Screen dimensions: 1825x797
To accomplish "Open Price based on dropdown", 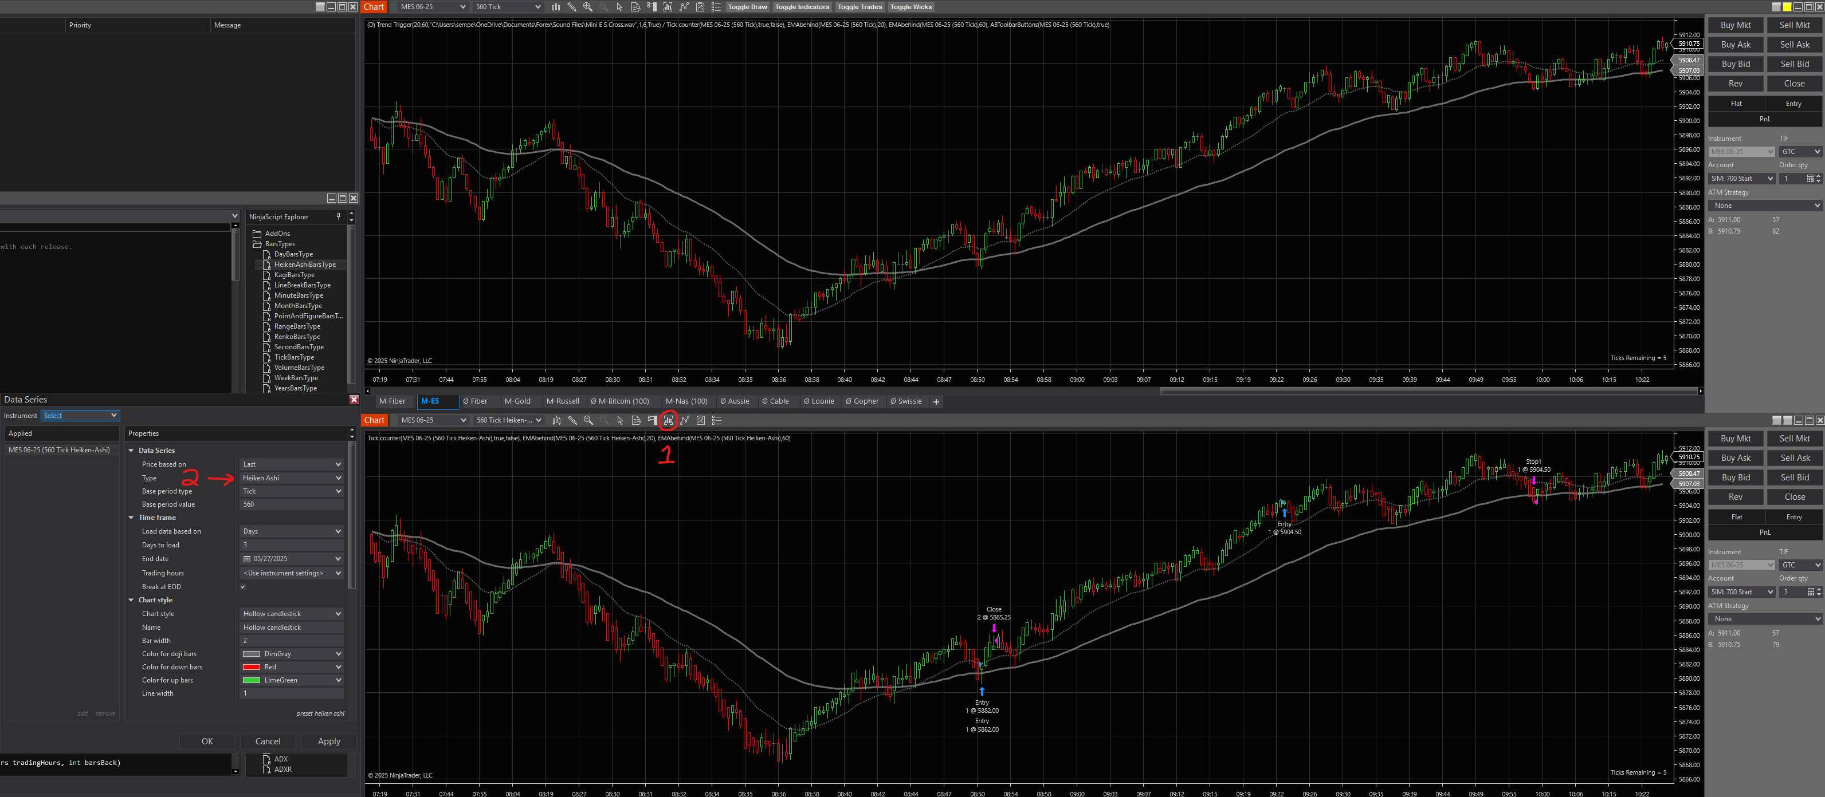I will click(x=291, y=464).
